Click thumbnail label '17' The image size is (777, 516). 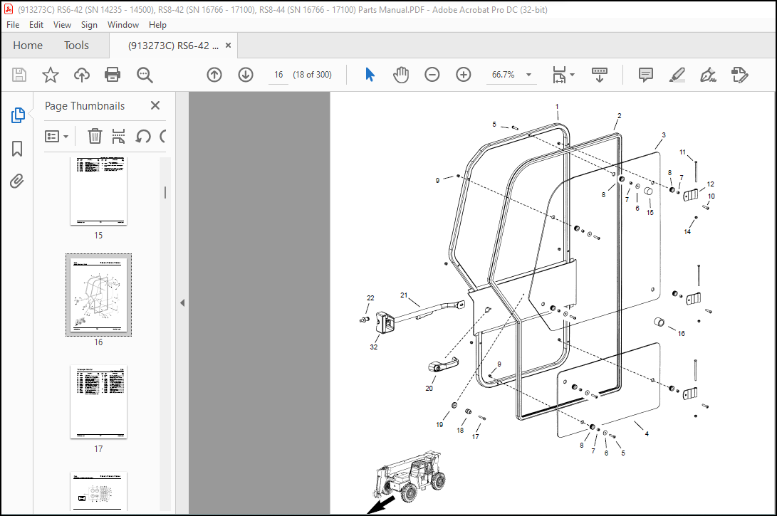[98, 448]
